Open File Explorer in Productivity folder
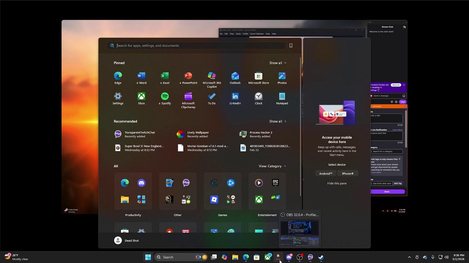This screenshot has height=263, width=469. [125, 199]
